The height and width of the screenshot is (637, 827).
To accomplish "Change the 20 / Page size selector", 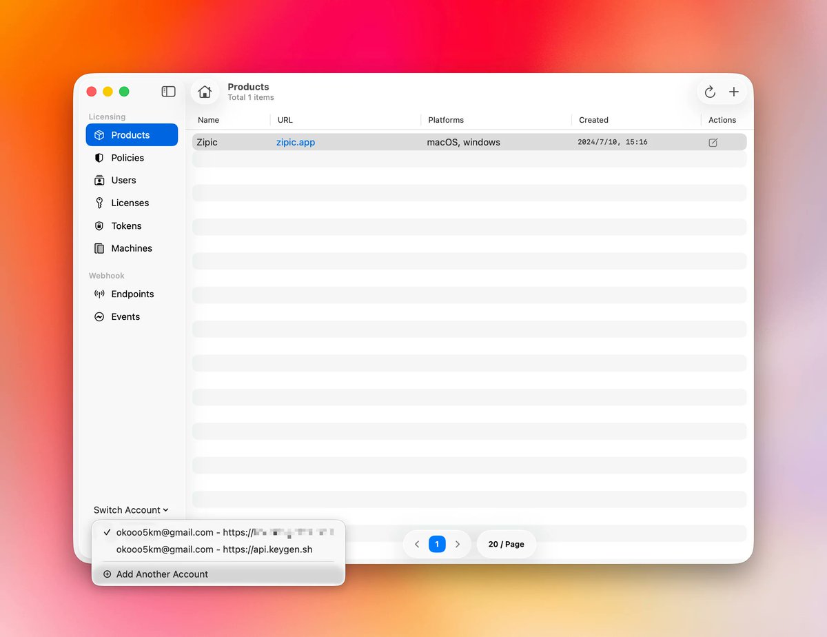I will coord(506,544).
